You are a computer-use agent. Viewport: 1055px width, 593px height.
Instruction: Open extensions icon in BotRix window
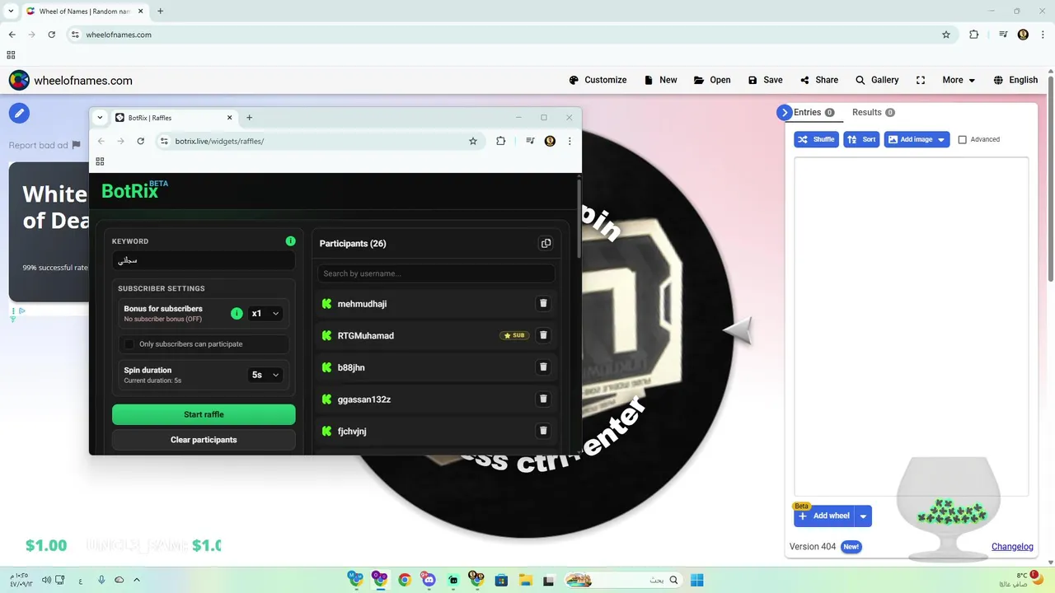tap(500, 141)
